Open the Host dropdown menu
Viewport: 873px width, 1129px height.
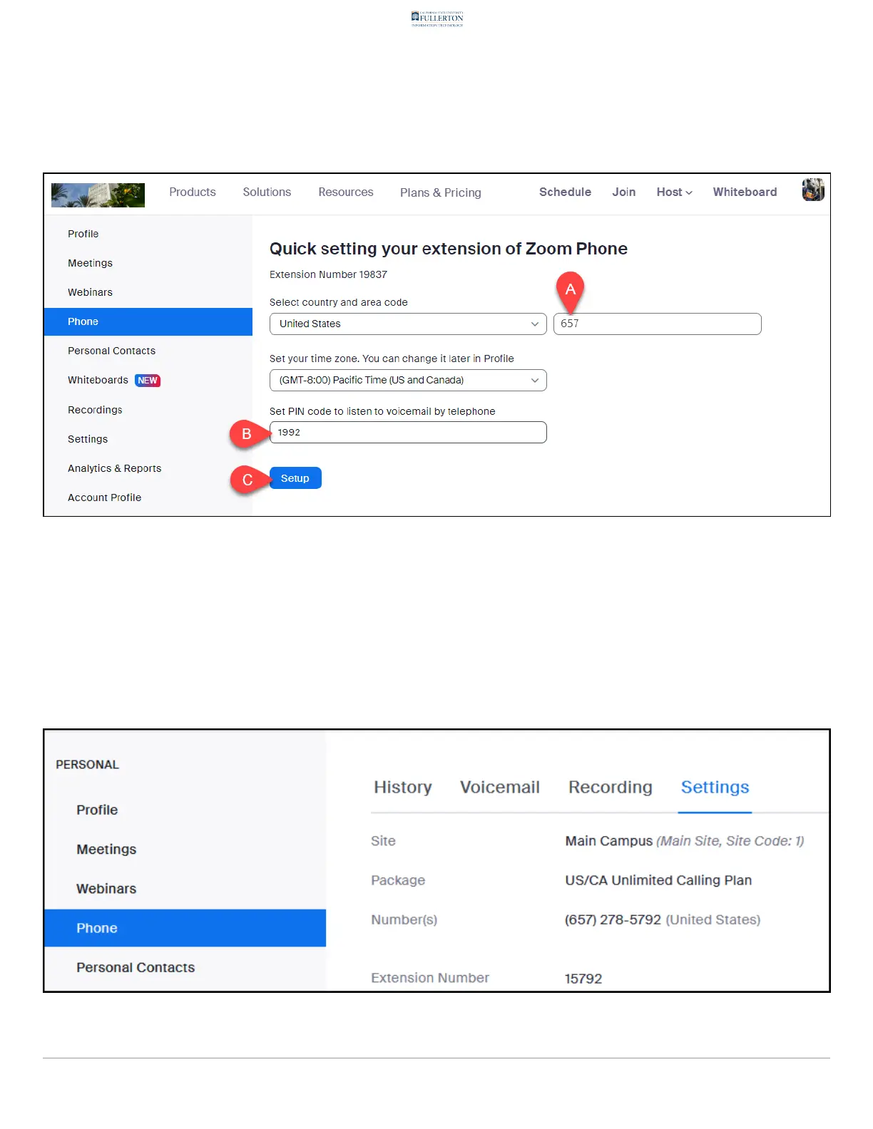(674, 192)
